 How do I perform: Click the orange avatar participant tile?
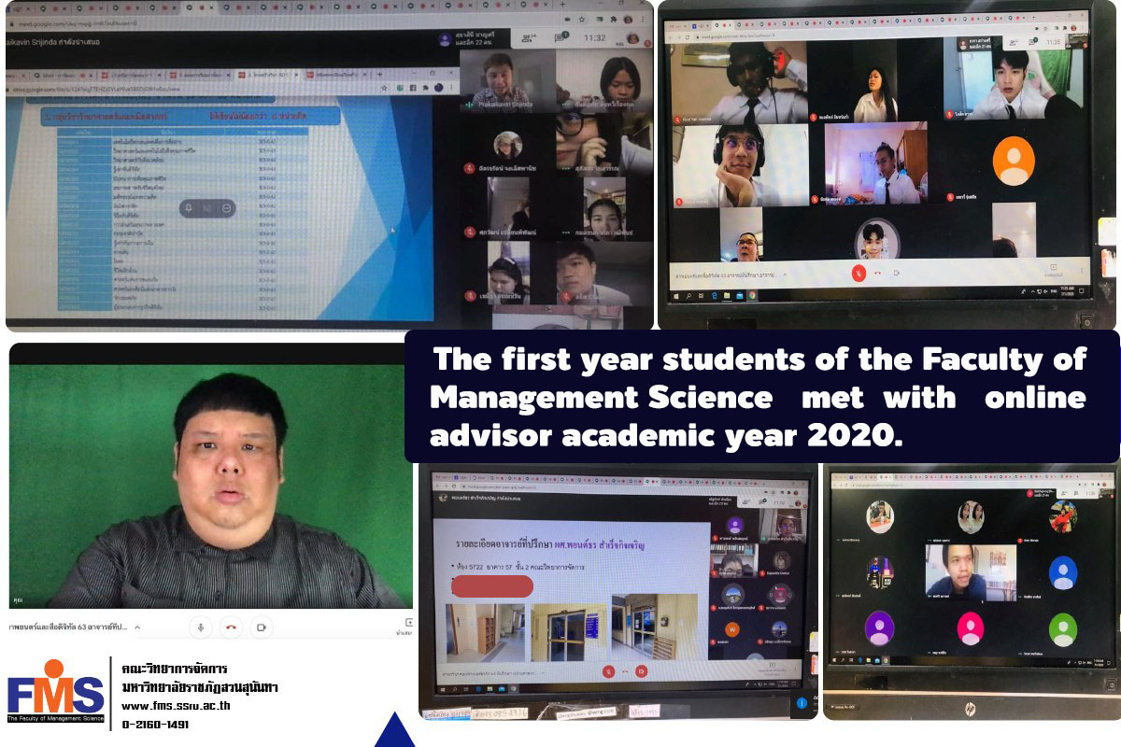(1014, 161)
